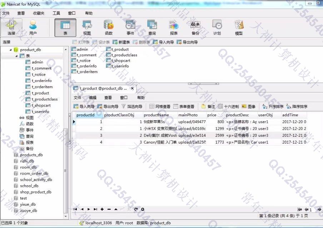
Task: Go to first record navigation button
Action: coord(75,209)
